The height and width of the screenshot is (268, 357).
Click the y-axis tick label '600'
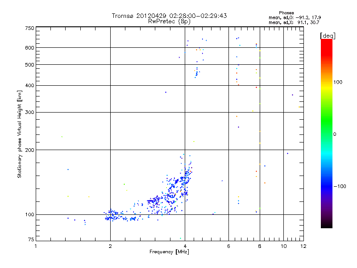(x=29, y=48)
